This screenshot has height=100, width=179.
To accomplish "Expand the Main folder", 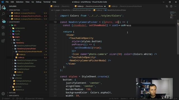I will pyautogui.click(x=18, y=40).
